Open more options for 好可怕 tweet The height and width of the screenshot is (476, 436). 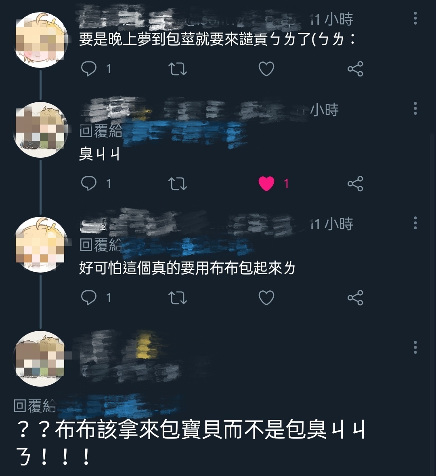[415, 223]
